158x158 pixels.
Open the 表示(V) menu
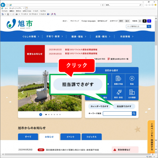click(18, 11)
